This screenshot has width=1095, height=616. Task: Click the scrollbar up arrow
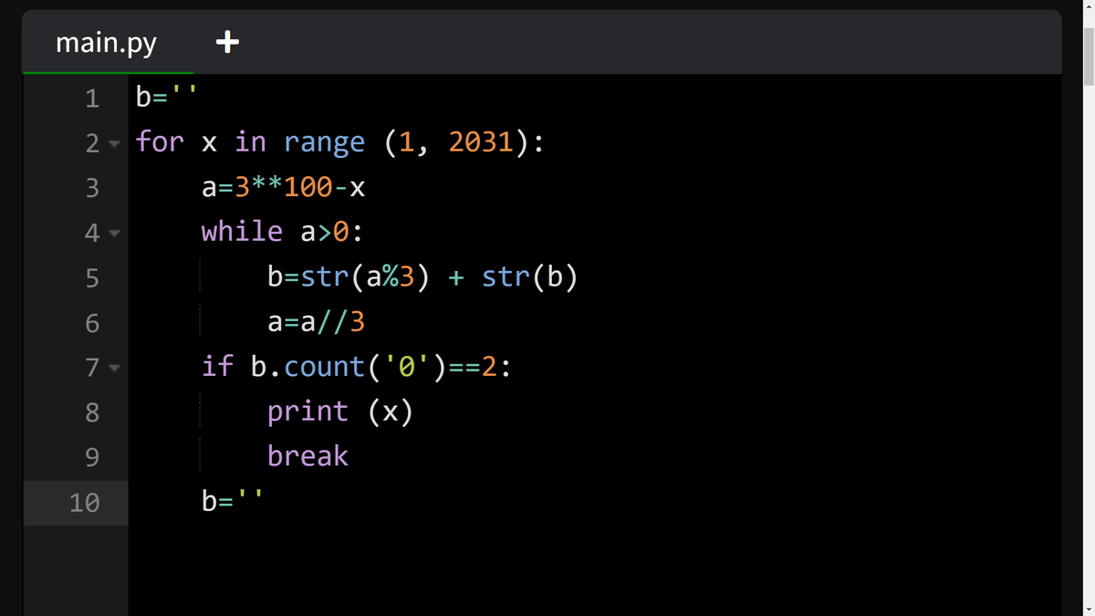coord(1088,5)
